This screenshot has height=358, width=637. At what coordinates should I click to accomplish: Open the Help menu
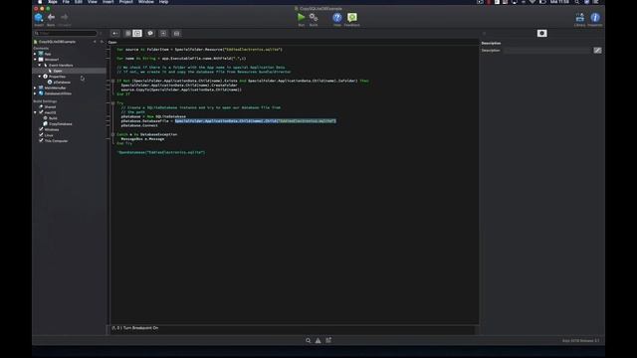[x=163, y=2]
